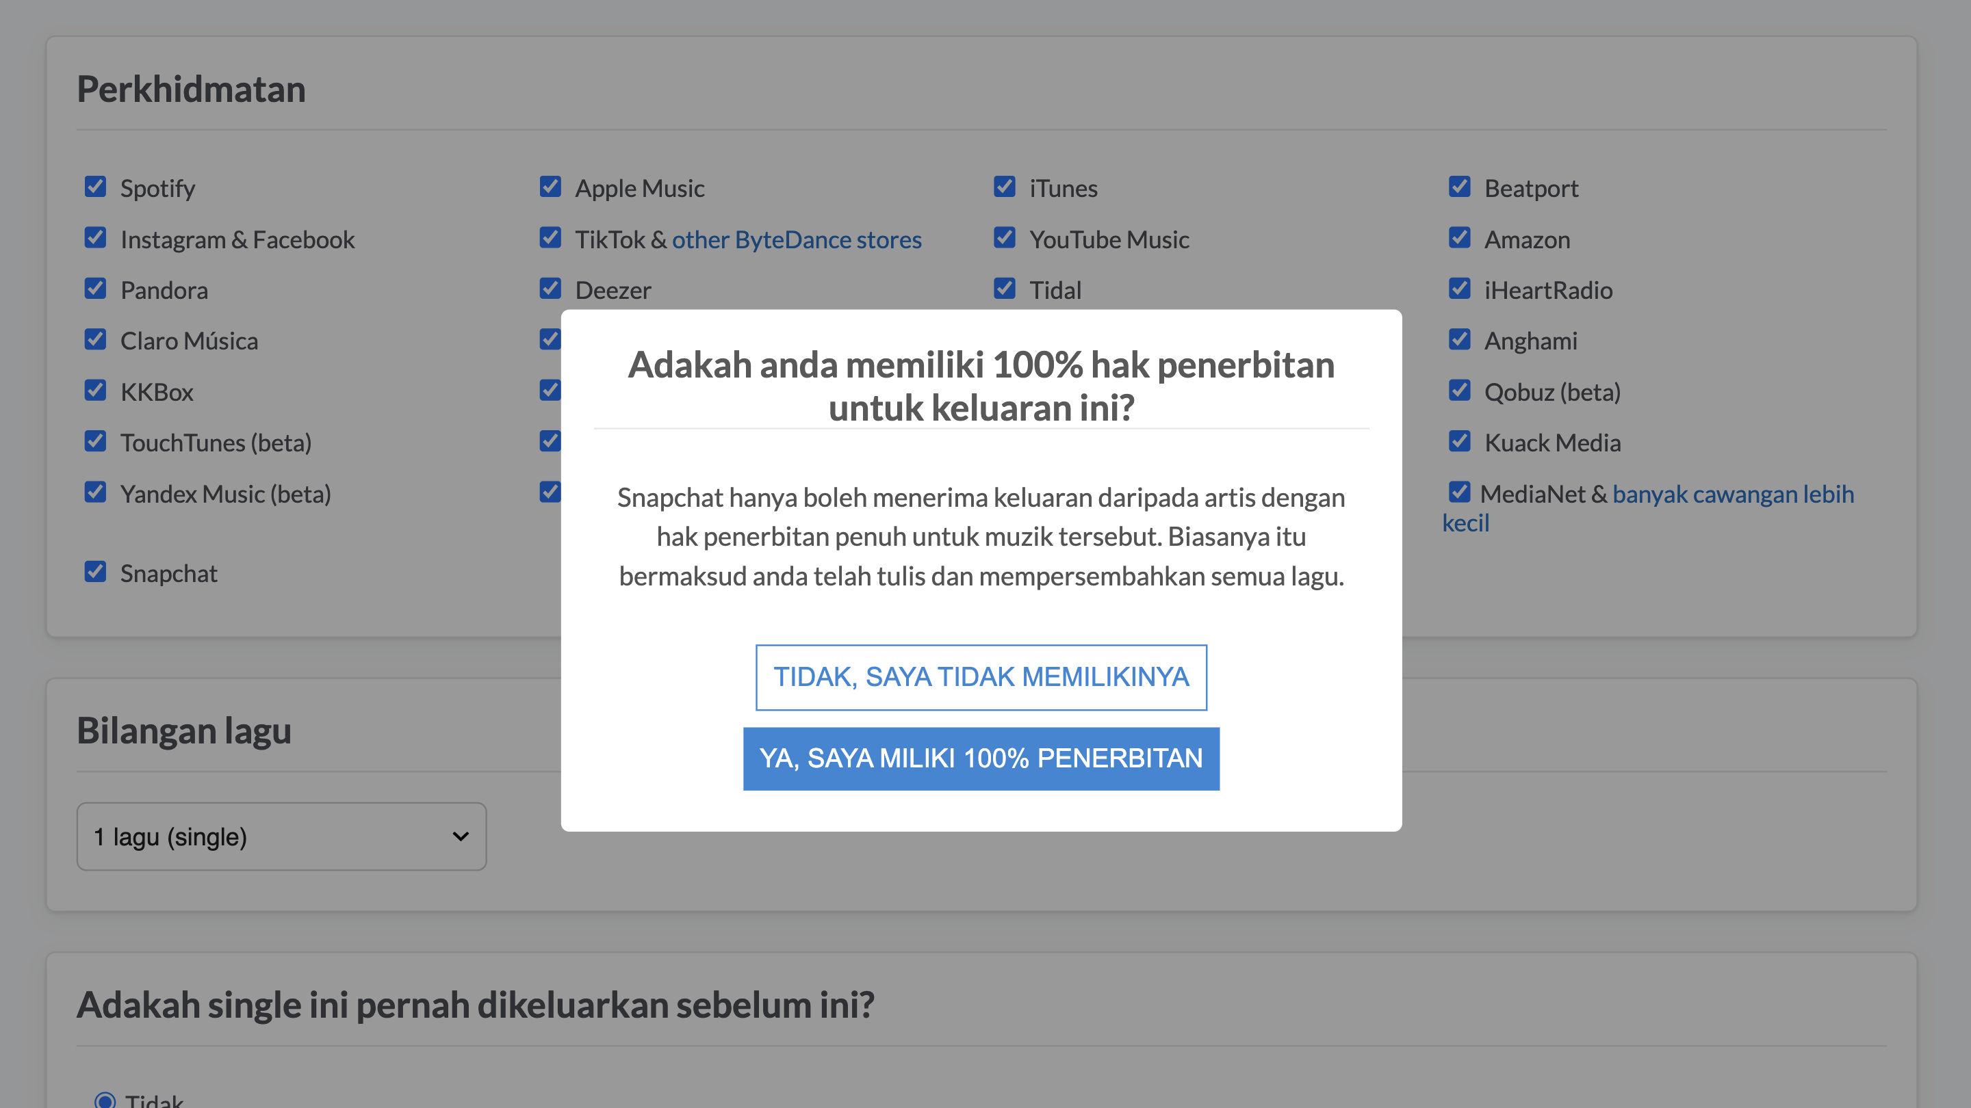
Task: Uncheck the Yandex Music (beta) checkbox
Action: [95, 492]
